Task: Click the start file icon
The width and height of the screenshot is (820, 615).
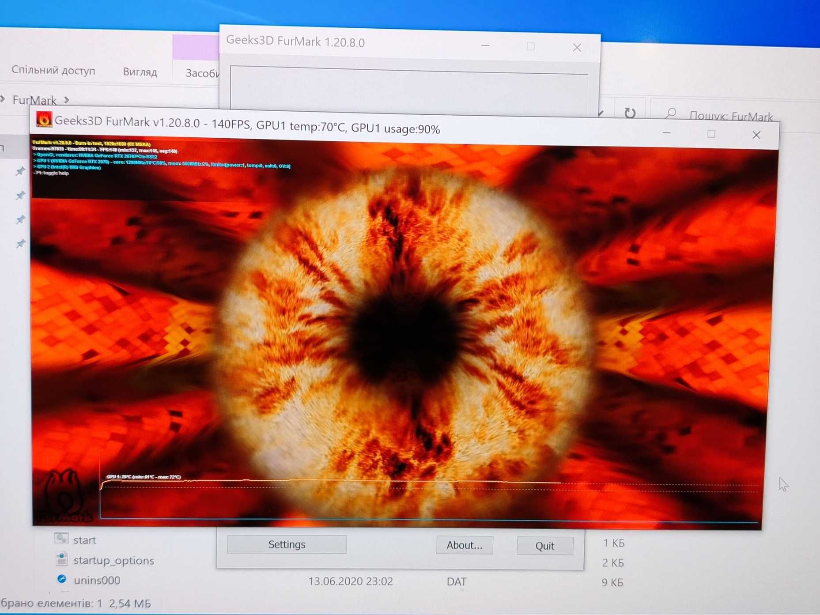Action: 61,538
